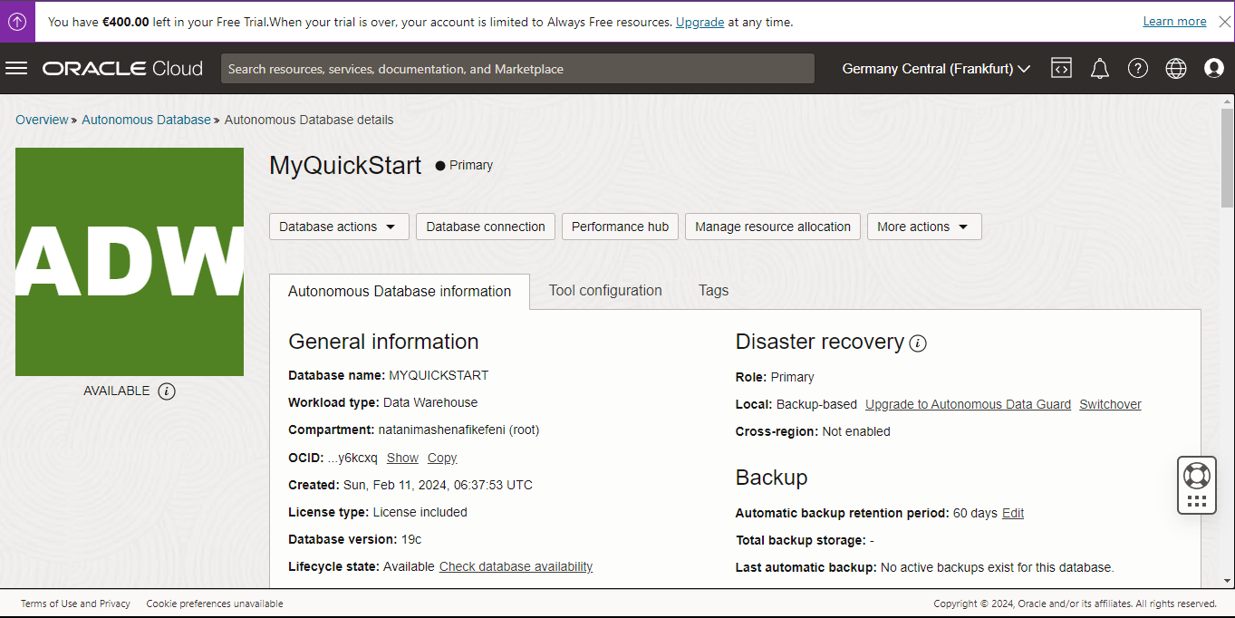
Task: Click the Learn more link
Action: pos(1174,22)
